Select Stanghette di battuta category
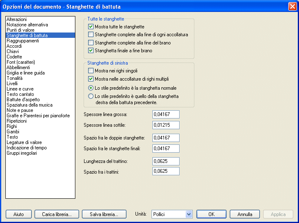 [40, 35]
